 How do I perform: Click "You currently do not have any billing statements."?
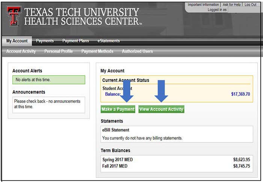coord(142,138)
